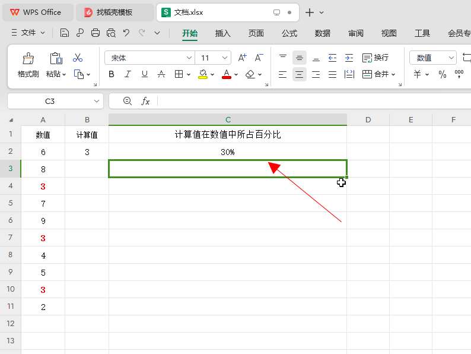Click the Copy icon
The image size is (471, 354).
pos(79,74)
